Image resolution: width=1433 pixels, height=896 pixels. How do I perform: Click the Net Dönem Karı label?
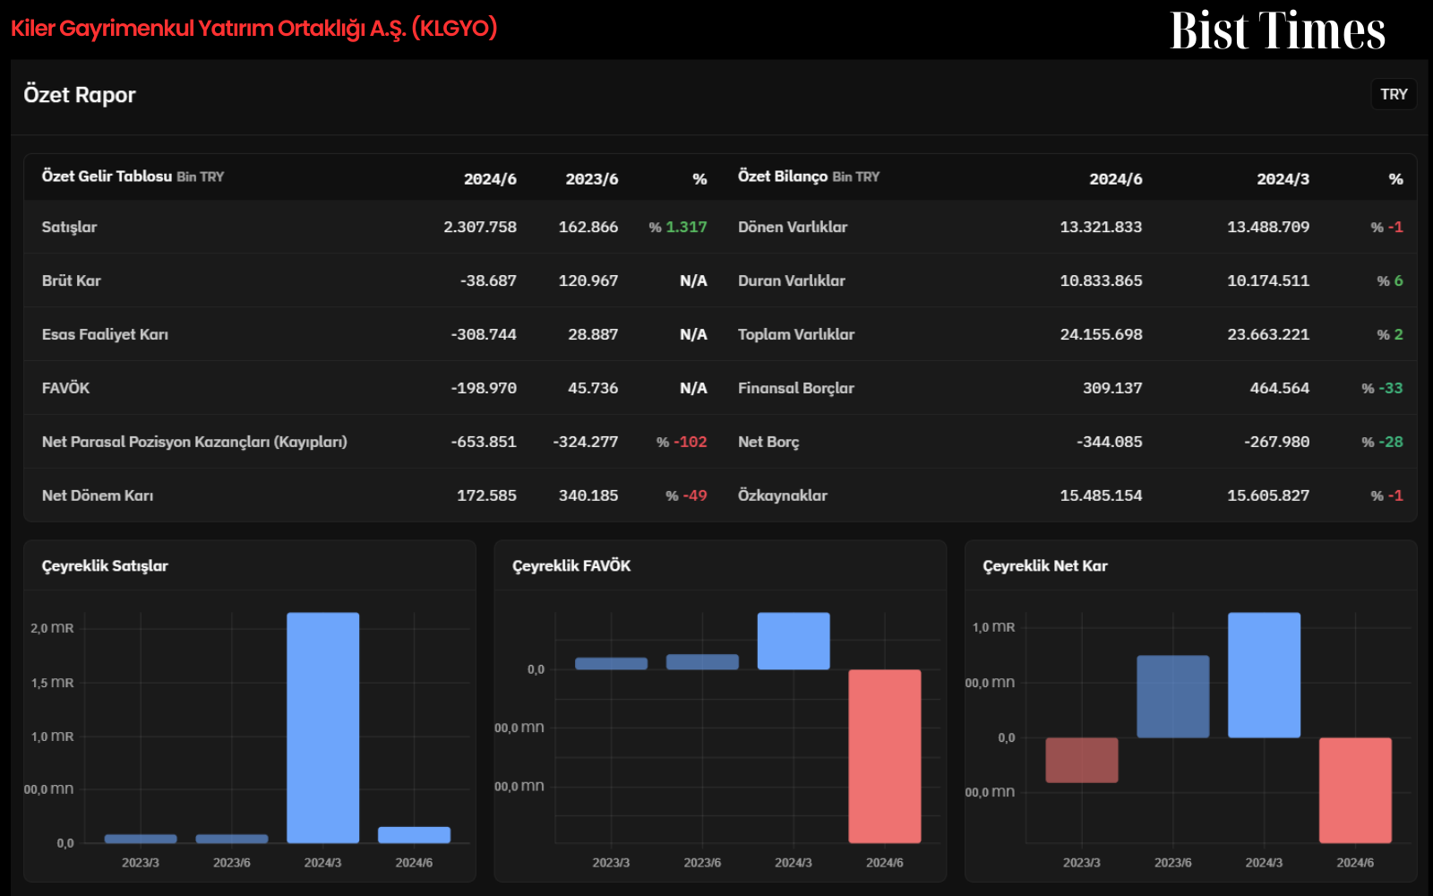point(98,495)
